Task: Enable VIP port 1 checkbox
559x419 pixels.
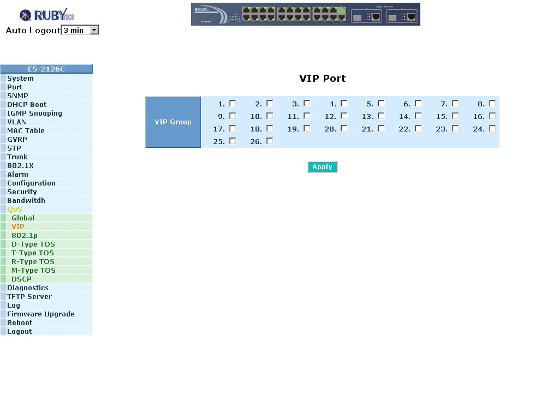Action: pyautogui.click(x=233, y=103)
